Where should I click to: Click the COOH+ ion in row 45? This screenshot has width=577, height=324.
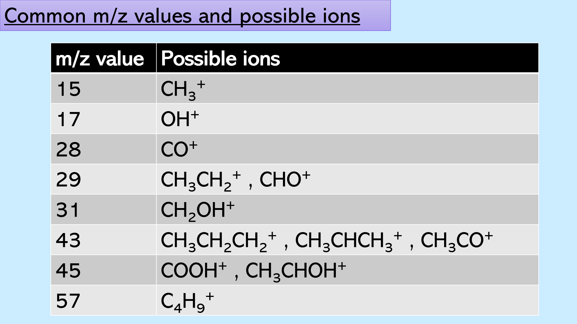click(194, 270)
